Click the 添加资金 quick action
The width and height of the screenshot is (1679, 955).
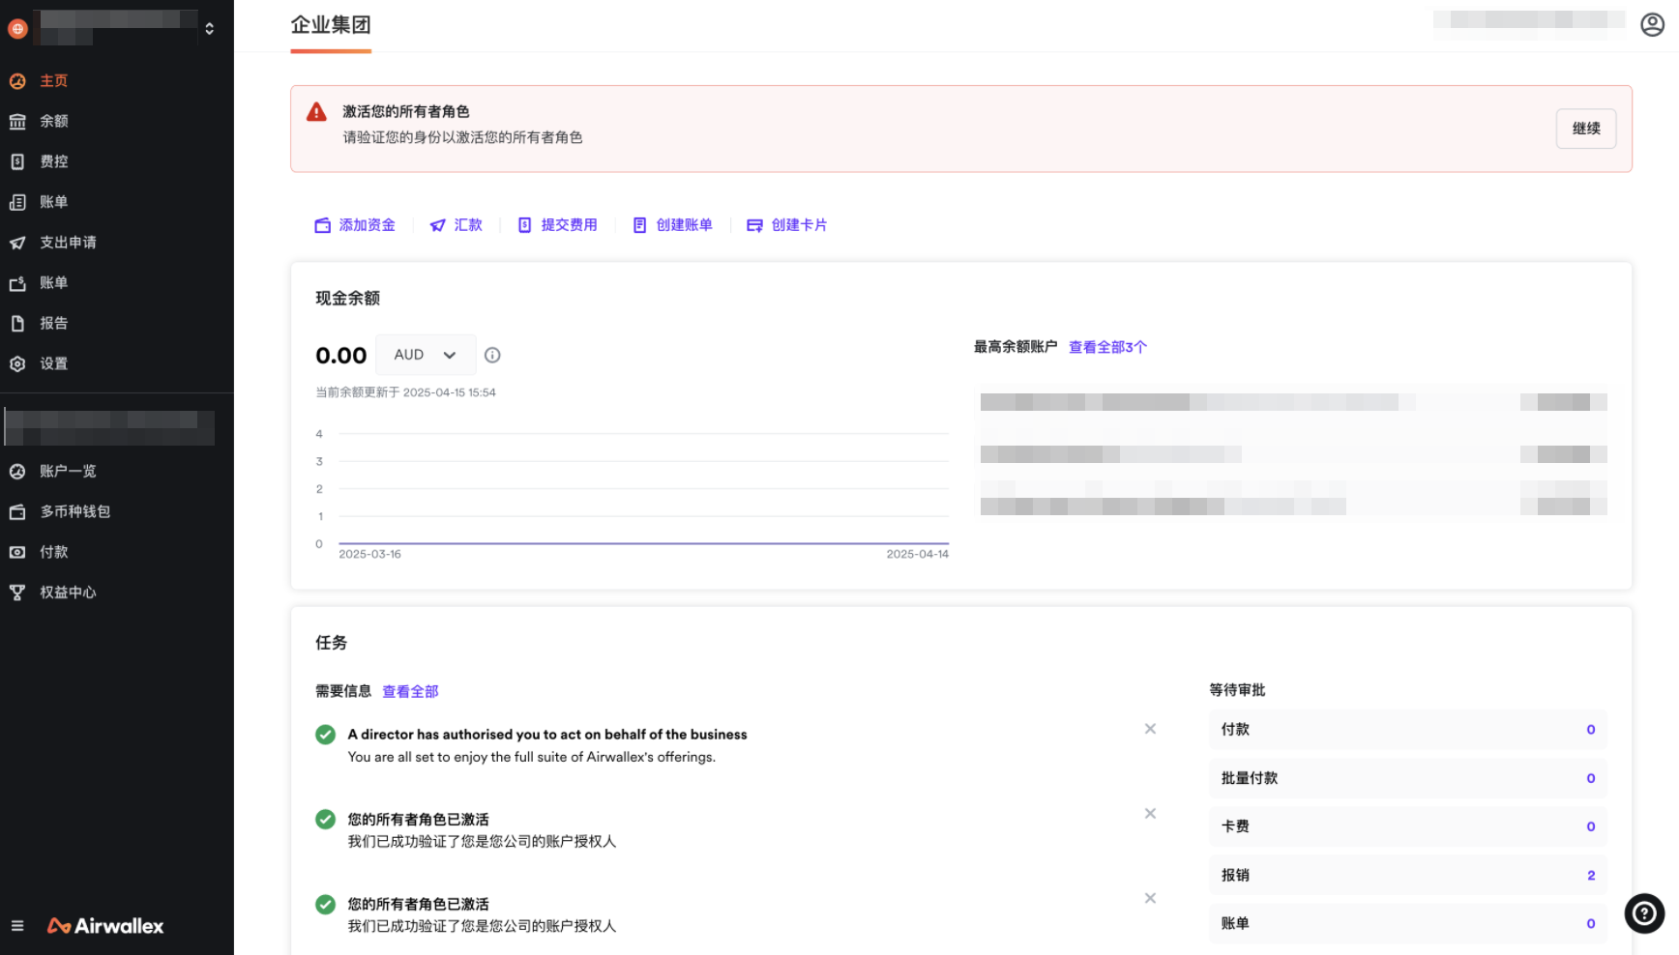[x=355, y=225]
